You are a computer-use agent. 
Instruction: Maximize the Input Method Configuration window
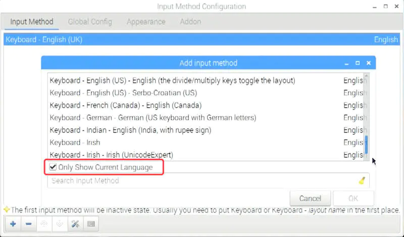coord(386,6)
